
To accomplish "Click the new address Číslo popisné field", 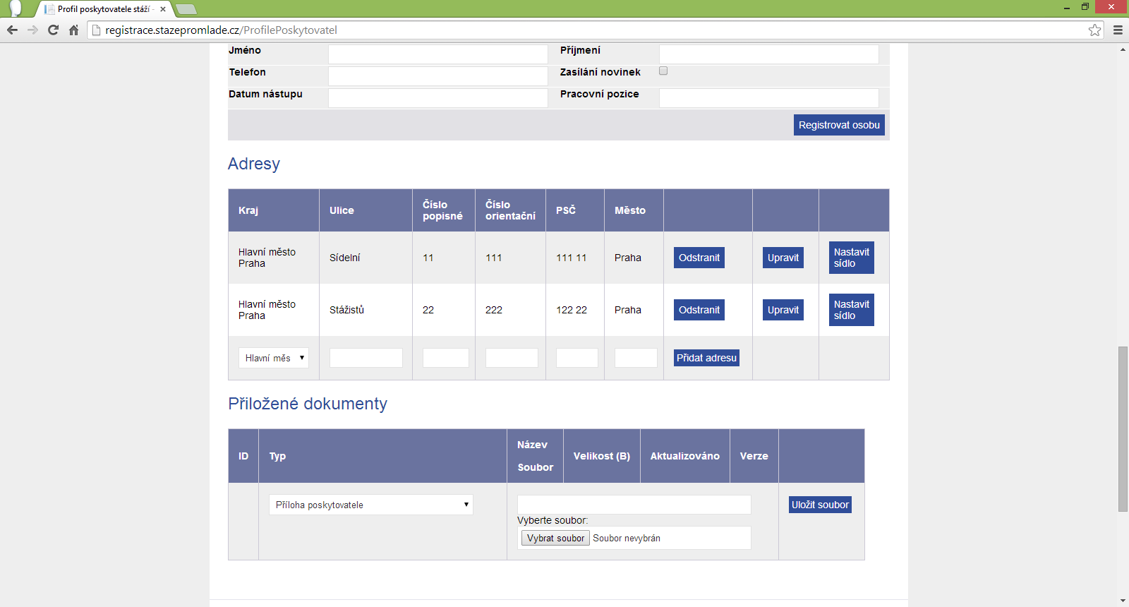I will (x=446, y=358).
